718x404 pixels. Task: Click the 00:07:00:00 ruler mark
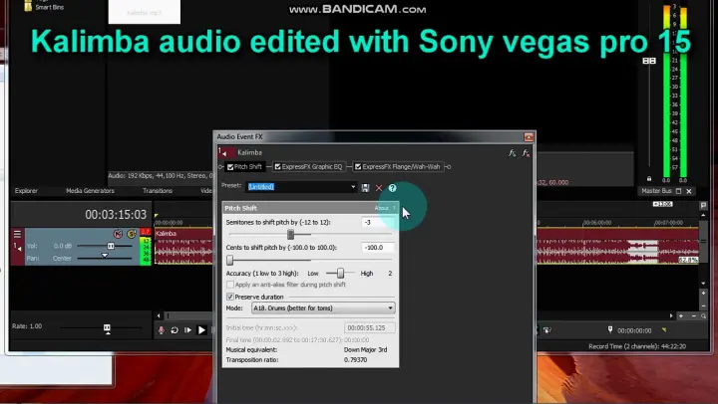(668, 223)
